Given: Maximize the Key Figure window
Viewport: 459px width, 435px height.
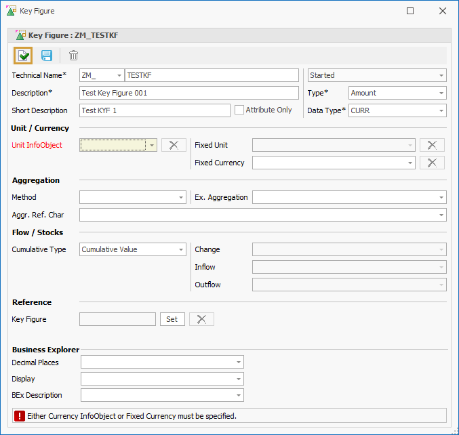Looking at the screenshot, I should tap(410, 11).
